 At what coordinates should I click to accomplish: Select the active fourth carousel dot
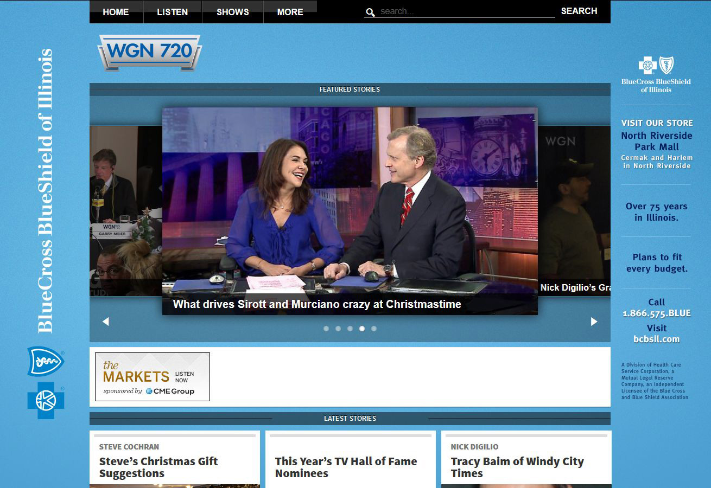pos(362,329)
